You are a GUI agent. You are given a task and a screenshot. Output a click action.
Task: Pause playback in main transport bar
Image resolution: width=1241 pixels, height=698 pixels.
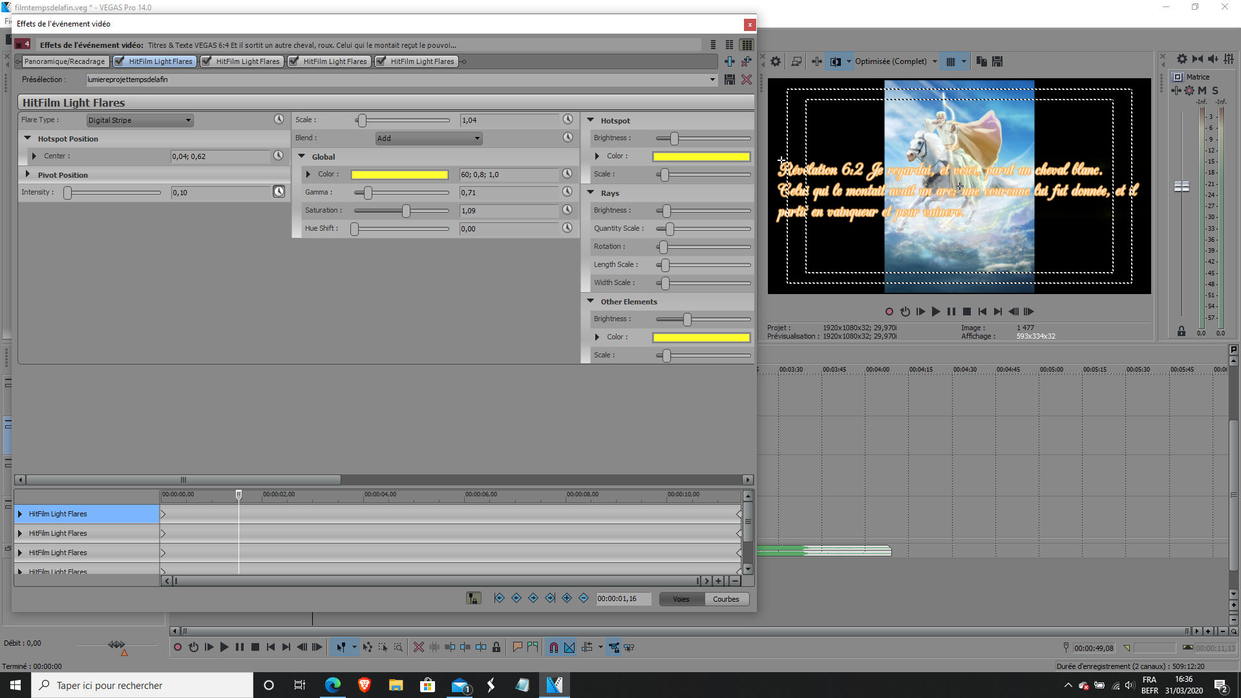pos(240,647)
